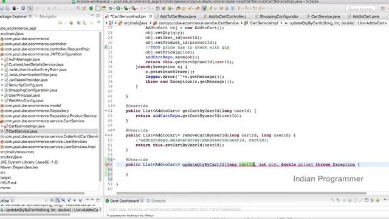Click Collapse All in Package Explorer toolbar
Viewport: 389px width, 219px height.
coord(79,23)
